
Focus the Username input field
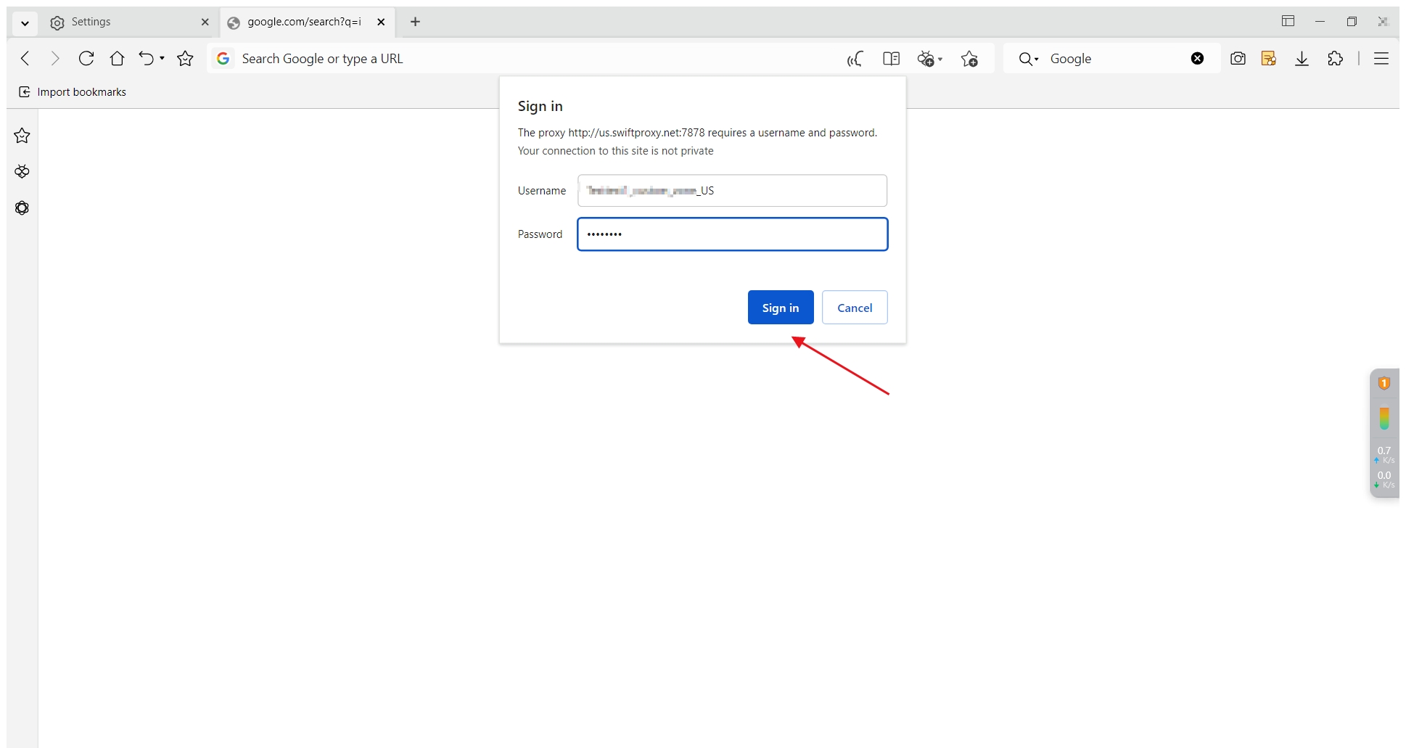[731, 191]
